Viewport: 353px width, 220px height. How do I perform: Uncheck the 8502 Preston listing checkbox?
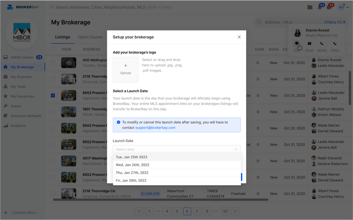click(x=53, y=95)
